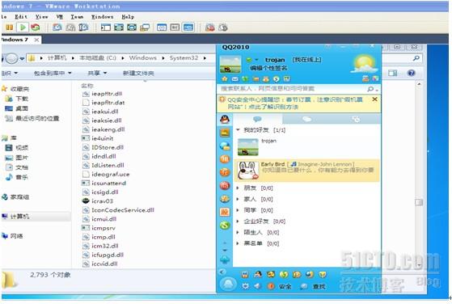Click the help question mark in Explorer
The image size is (452, 304).
(x=412, y=73)
